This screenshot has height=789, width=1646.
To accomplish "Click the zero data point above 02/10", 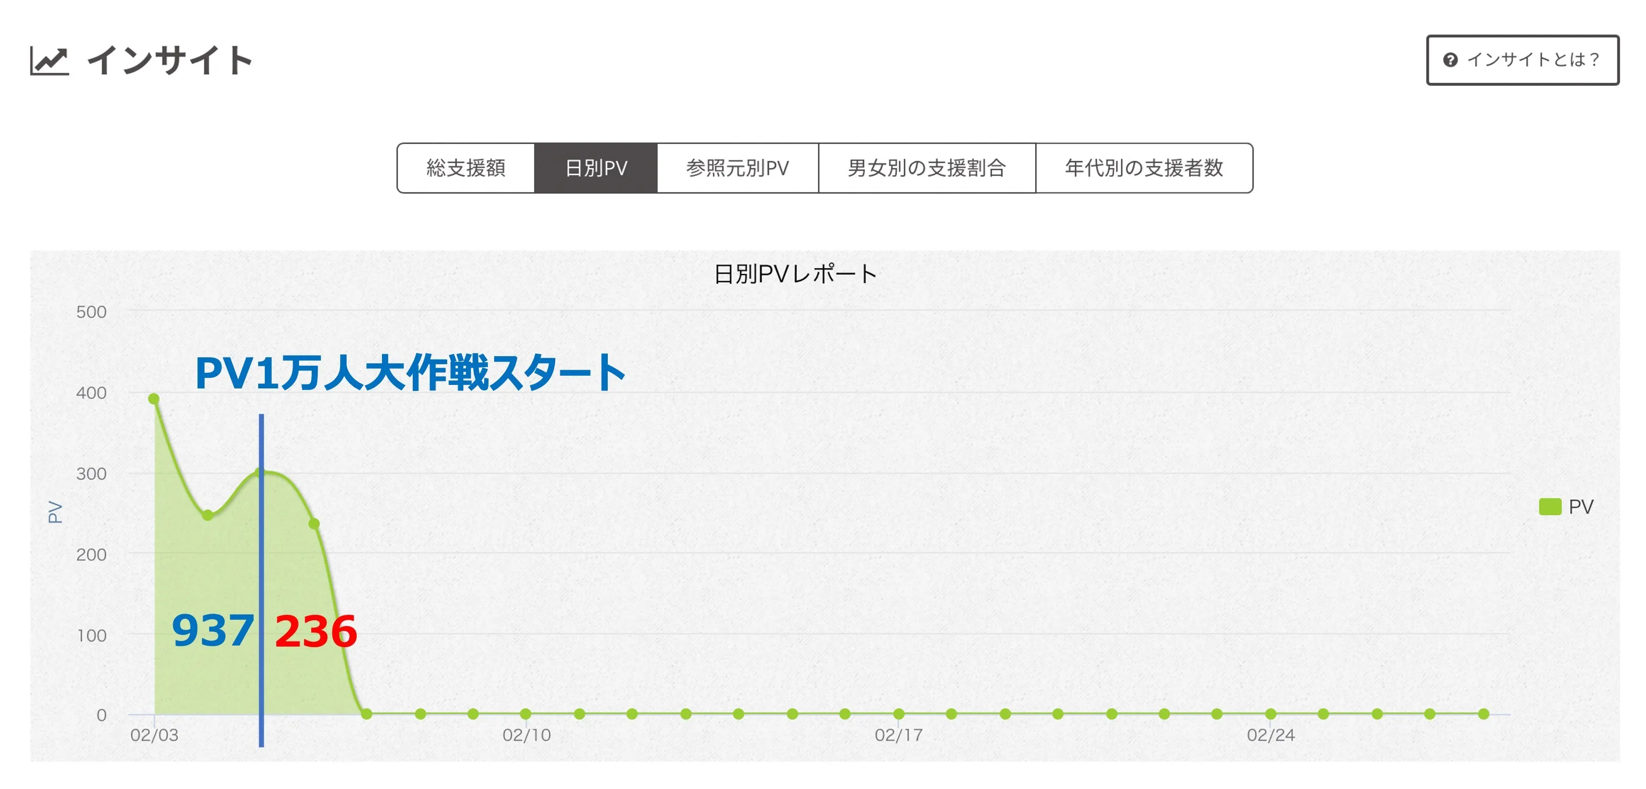I will (x=525, y=714).
